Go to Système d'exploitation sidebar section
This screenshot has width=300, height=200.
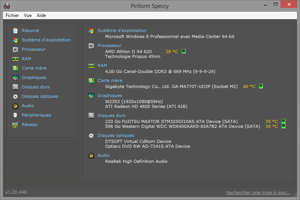(46, 40)
